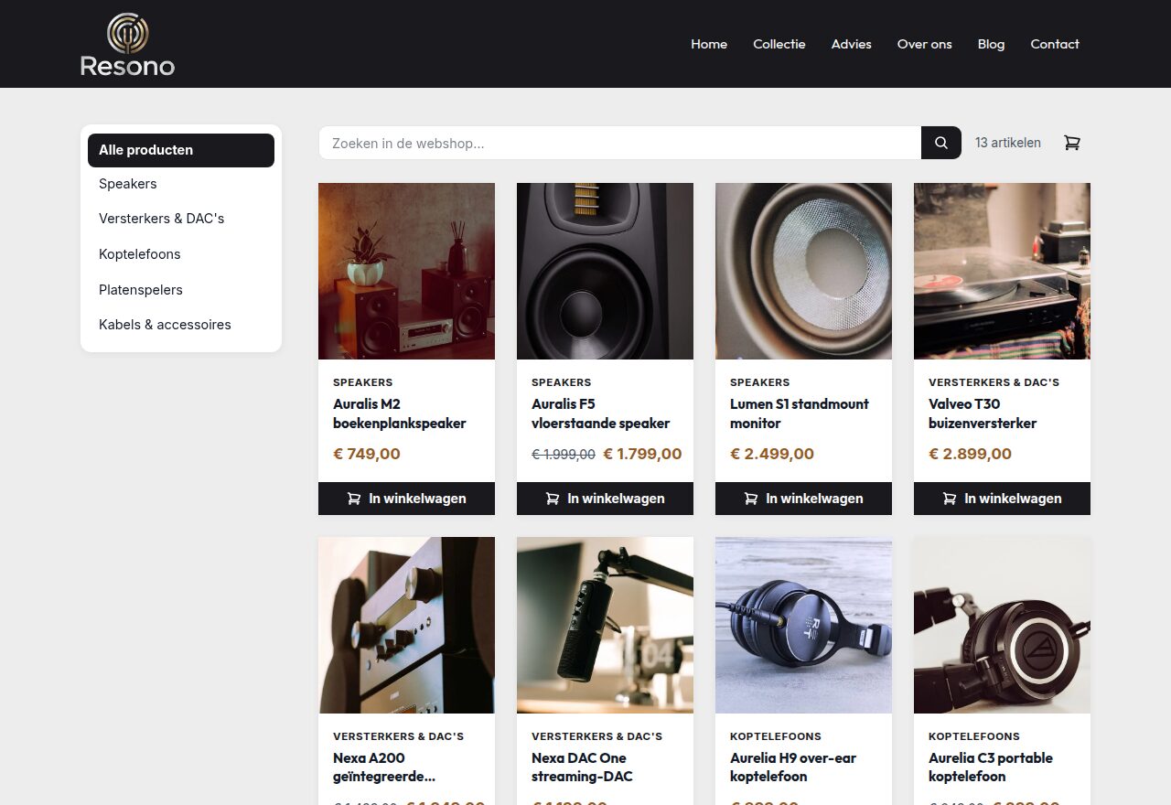Open the Valveo T30 turntable image
The height and width of the screenshot is (805, 1171).
point(1002,271)
